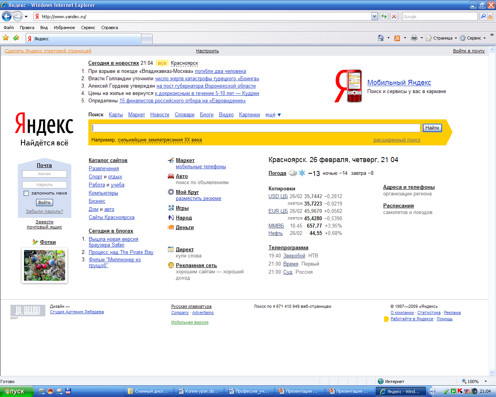The width and height of the screenshot is (496, 397).
Task: Click the Найти search button
Action: click(432, 128)
